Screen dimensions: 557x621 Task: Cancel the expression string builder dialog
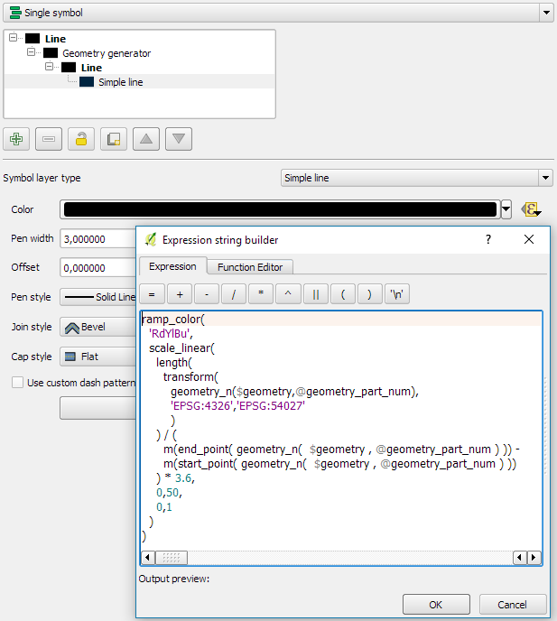[x=513, y=605]
